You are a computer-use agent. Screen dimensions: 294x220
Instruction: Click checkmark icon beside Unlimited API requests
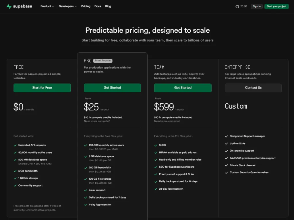[15, 145]
